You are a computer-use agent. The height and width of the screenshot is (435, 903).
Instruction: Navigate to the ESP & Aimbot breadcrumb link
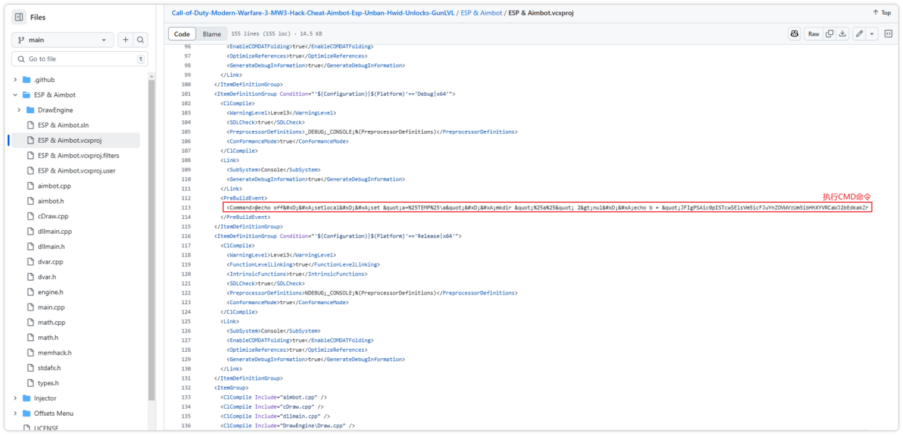click(x=480, y=12)
